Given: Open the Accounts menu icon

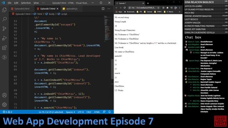Looking at the screenshot, I should pos(4,95).
